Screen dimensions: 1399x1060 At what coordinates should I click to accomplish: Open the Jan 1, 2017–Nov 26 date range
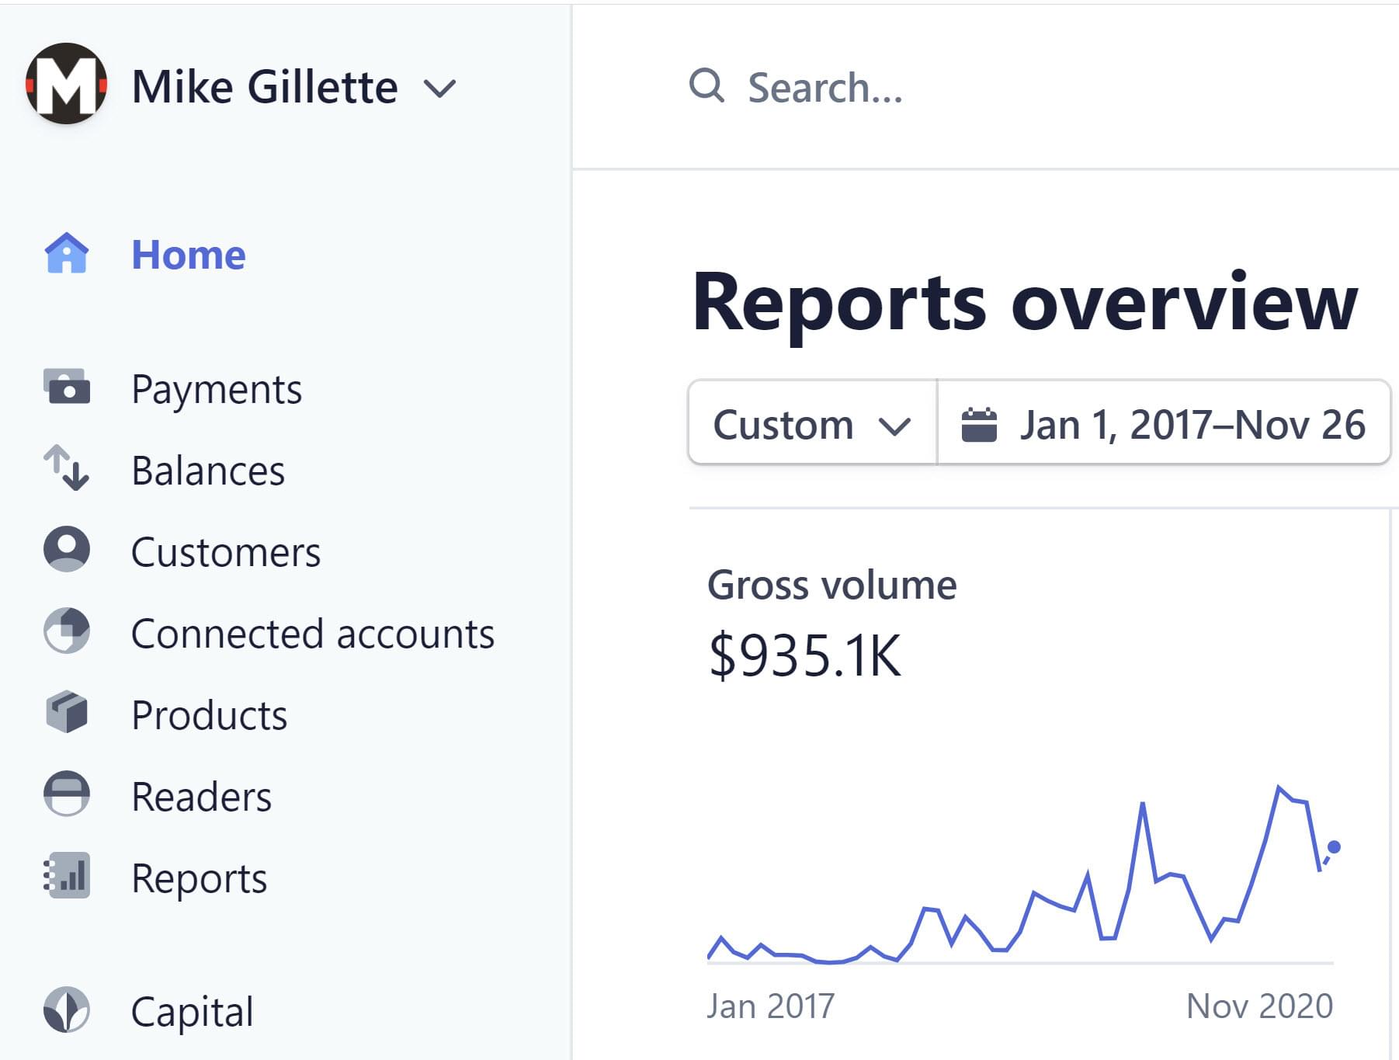(x=1191, y=425)
